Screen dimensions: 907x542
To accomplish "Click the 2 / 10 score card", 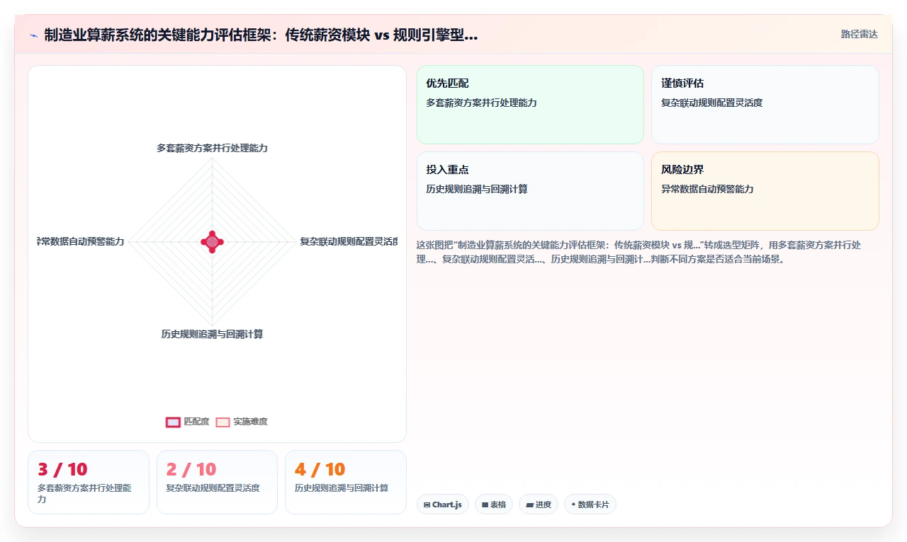I will [217, 482].
